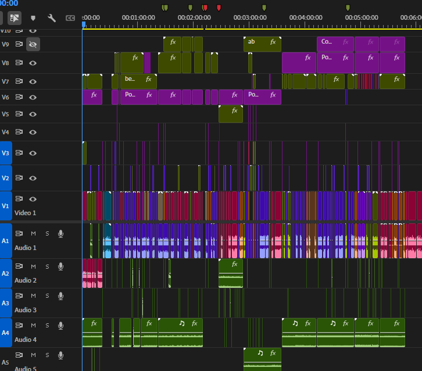Toggle sync lock on Audio 5 track
Image resolution: width=422 pixels, height=371 pixels.
pos(19,355)
